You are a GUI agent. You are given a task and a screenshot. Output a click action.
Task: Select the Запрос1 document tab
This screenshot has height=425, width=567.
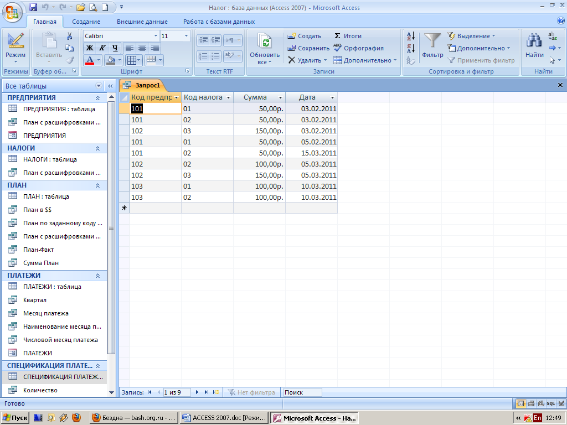point(142,85)
